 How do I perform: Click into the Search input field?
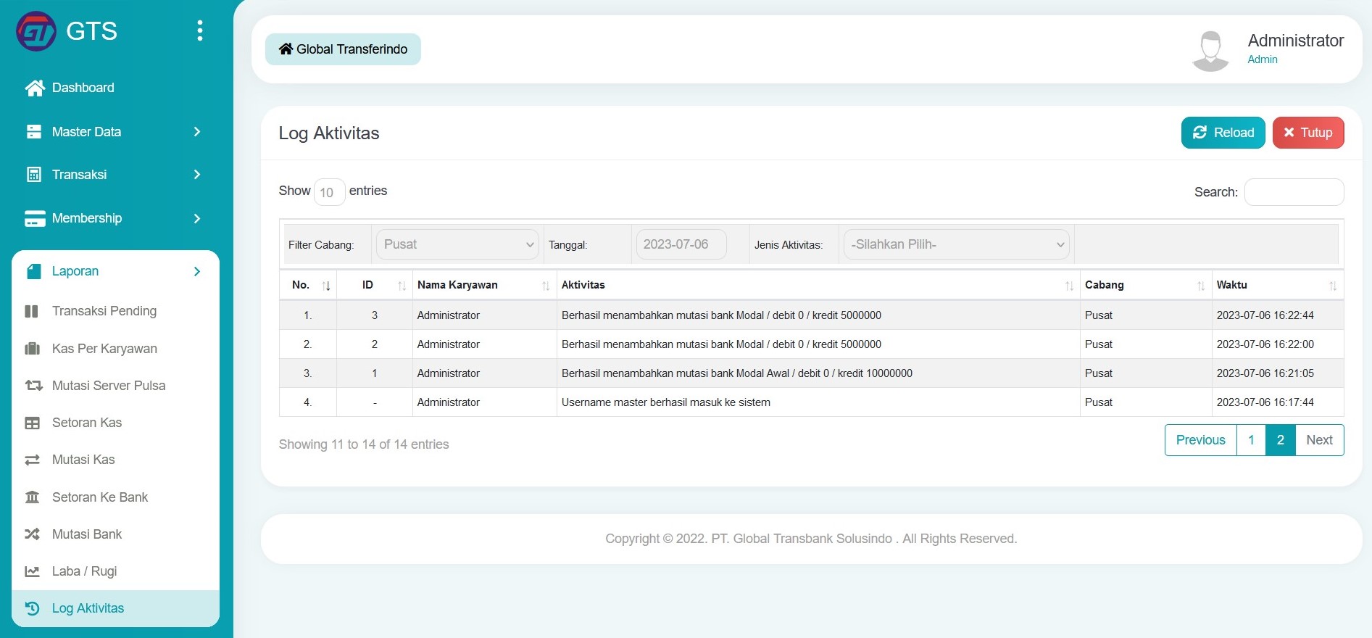[x=1294, y=192]
